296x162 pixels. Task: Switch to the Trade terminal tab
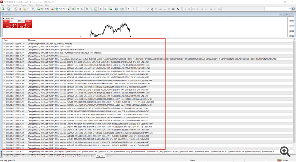coord(7,156)
